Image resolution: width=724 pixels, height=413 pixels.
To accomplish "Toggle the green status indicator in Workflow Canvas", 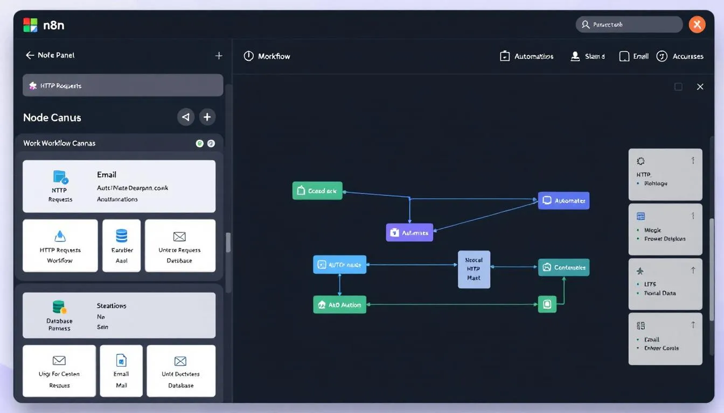I will (x=200, y=144).
